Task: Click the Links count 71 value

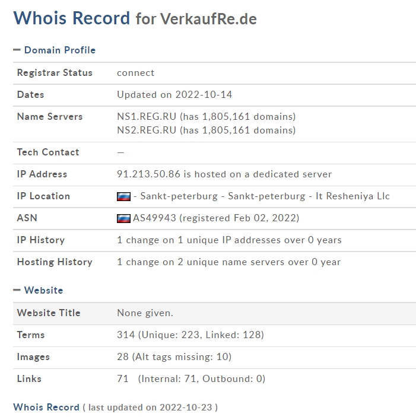Action: pos(123,378)
